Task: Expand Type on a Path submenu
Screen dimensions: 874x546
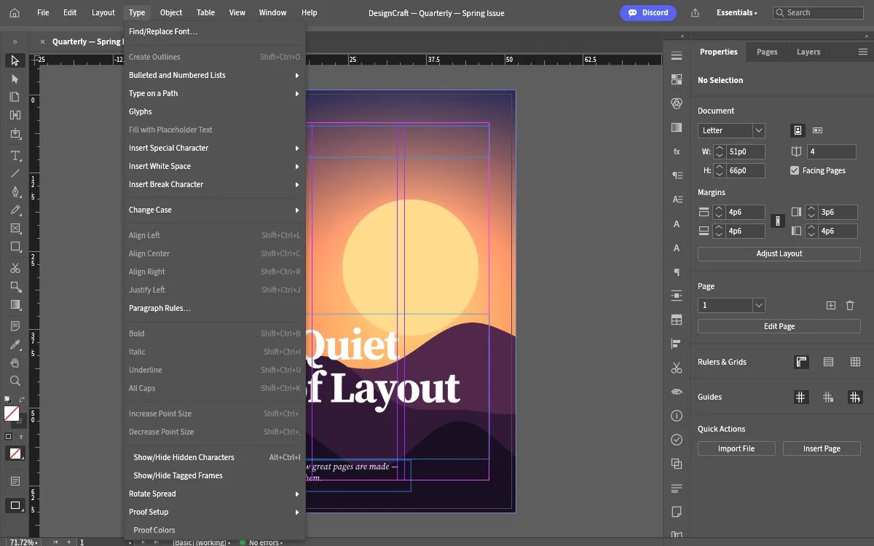Action: point(215,93)
